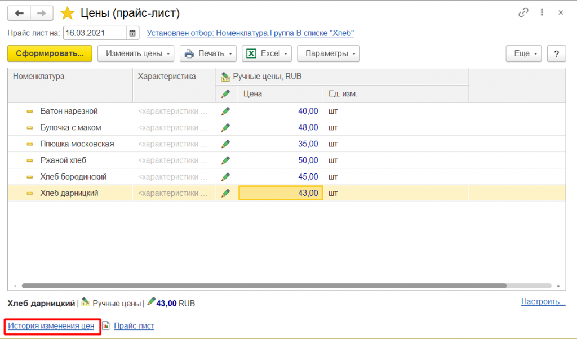Click the Настроить link
This screenshot has height=339, width=577.
tap(543, 302)
